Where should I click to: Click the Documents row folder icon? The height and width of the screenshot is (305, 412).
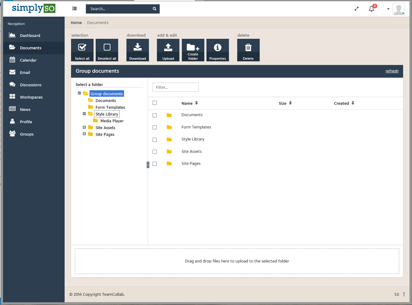tap(169, 115)
